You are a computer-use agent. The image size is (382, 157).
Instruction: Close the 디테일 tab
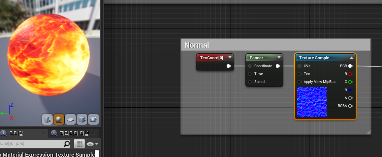pos(43,133)
